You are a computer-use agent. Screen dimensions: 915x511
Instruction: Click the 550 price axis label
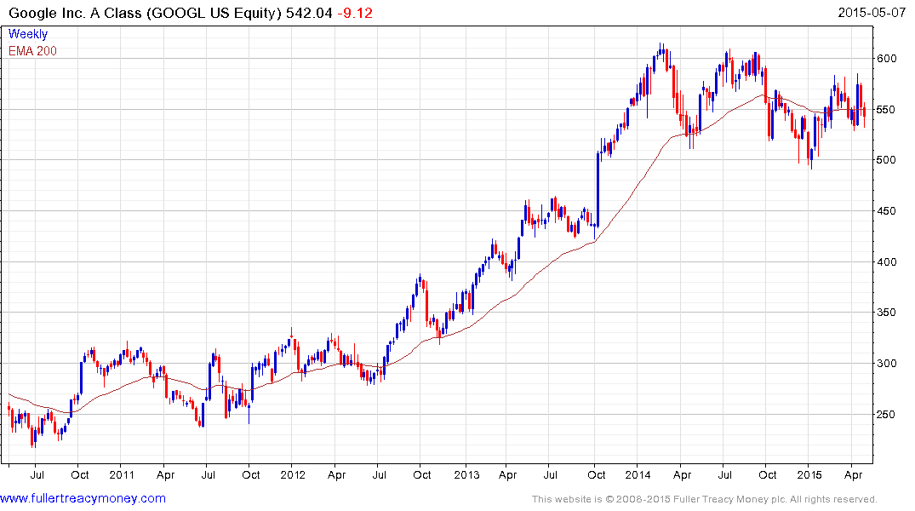click(886, 109)
